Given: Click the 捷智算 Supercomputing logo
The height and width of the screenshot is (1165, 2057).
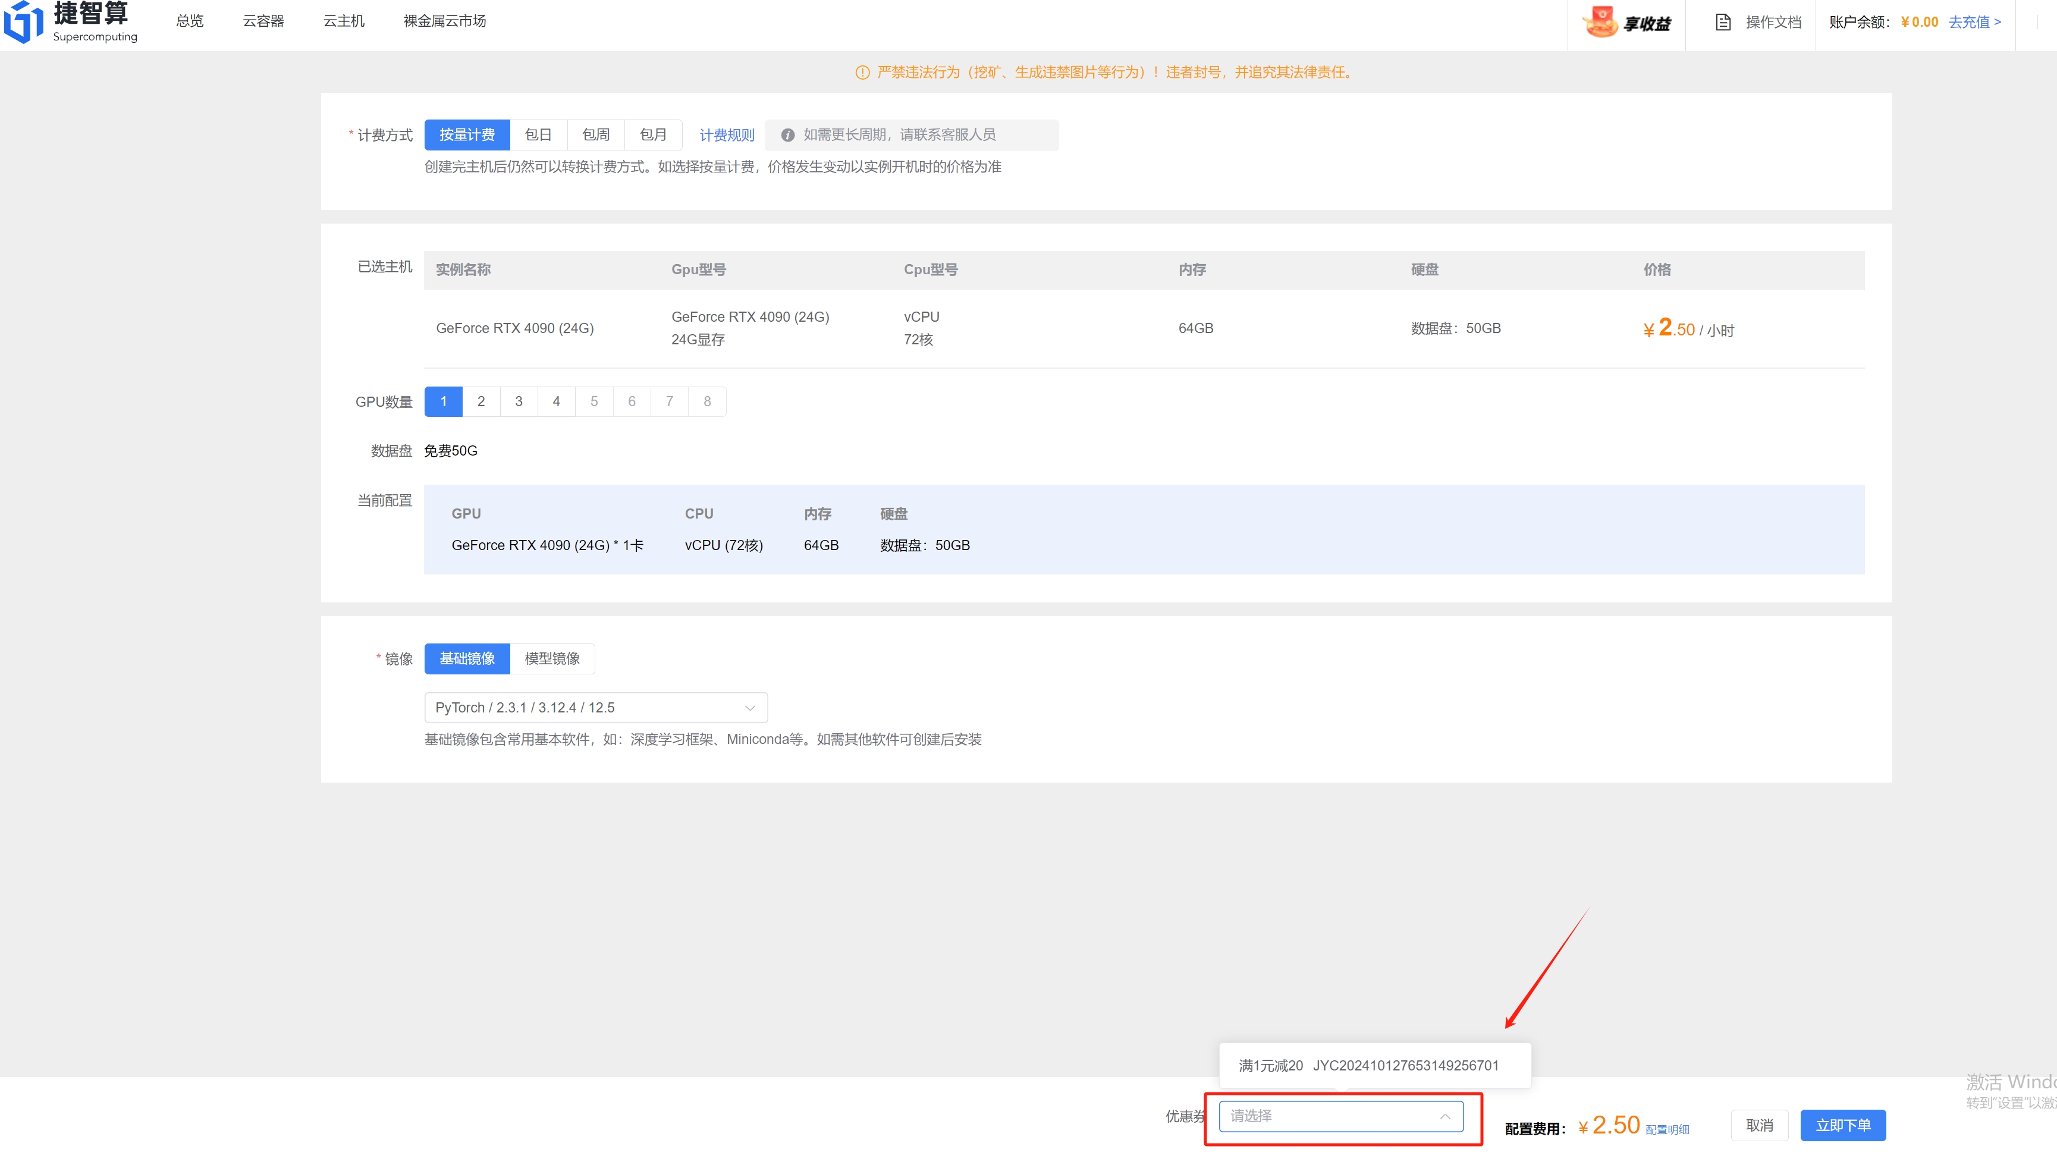Looking at the screenshot, I should 70,23.
